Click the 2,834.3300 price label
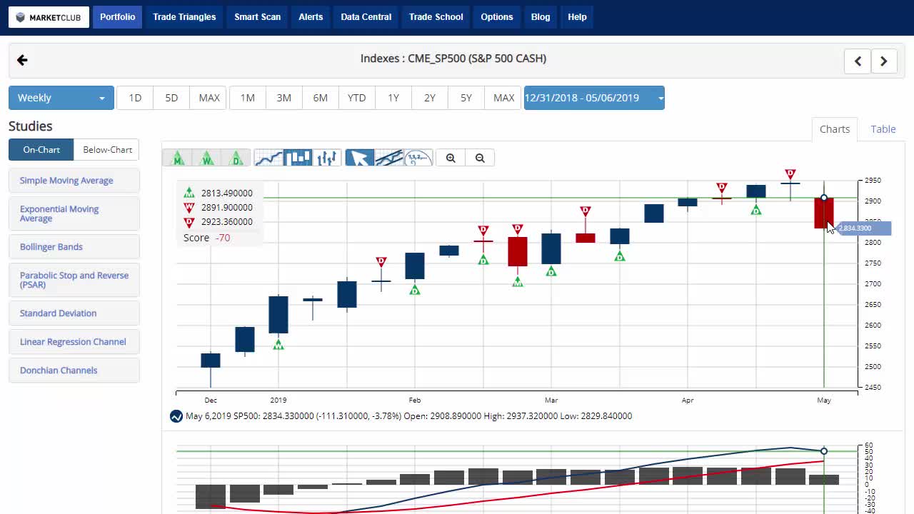914x514 pixels. pos(864,228)
